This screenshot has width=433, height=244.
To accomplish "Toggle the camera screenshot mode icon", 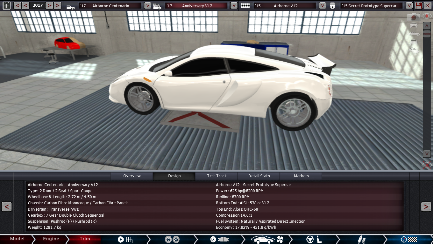I will pos(414,17).
